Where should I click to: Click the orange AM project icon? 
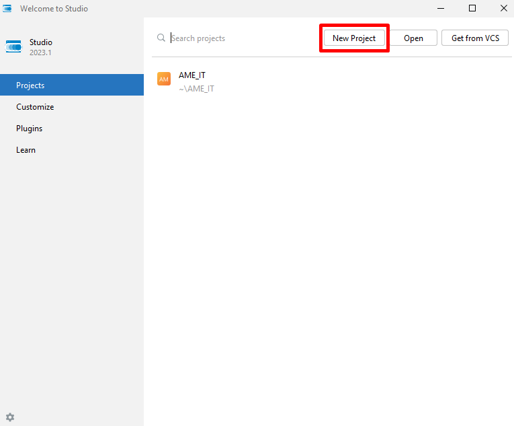tap(164, 79)
